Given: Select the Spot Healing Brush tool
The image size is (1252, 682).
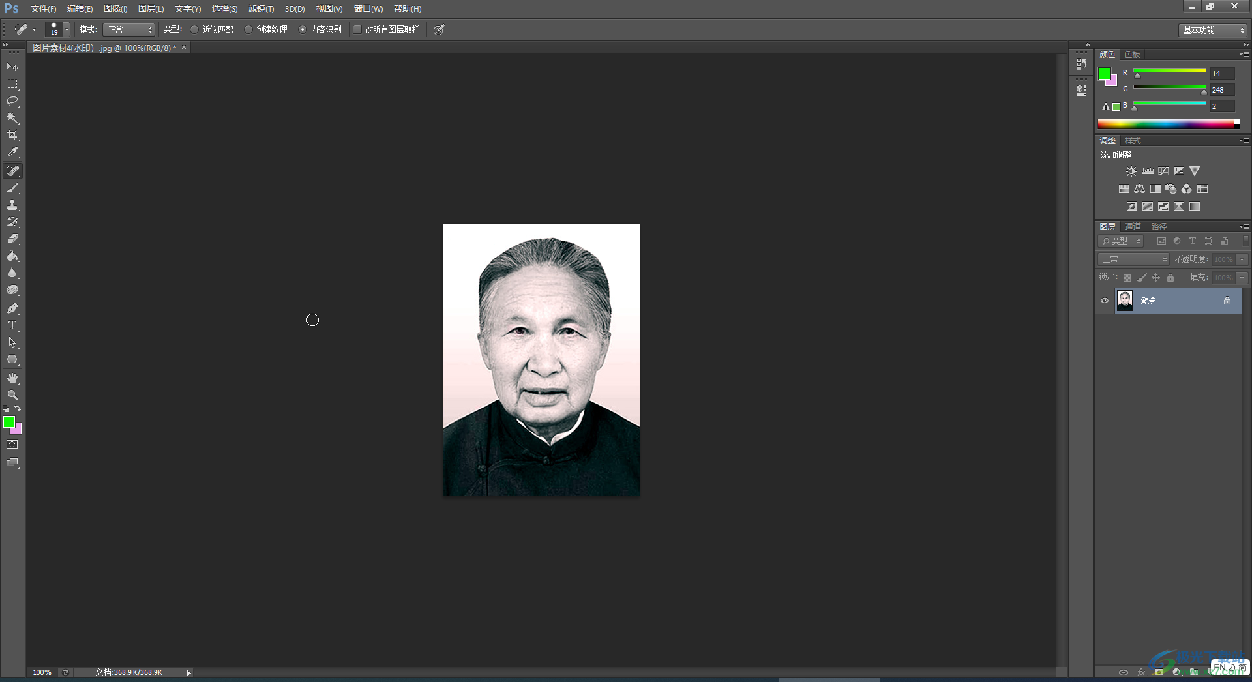Looking at the screenshot, I should 12,171.
